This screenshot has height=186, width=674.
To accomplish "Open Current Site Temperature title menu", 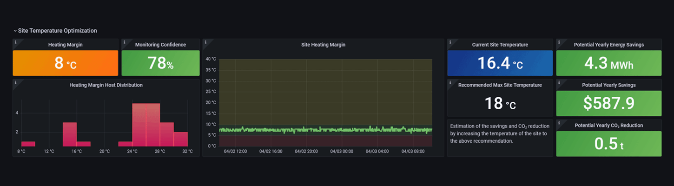I will pos(500,45).
